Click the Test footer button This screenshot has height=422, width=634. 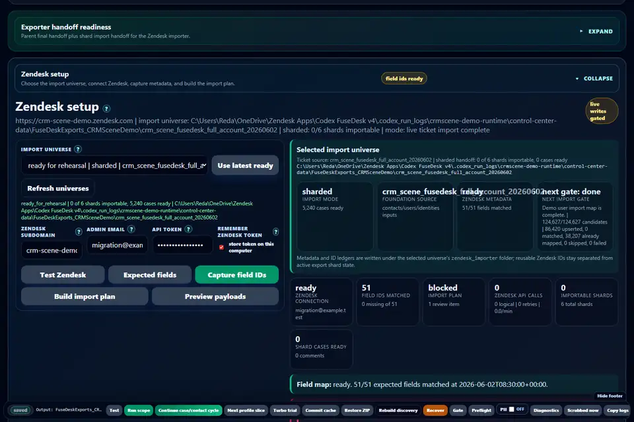coord(114,410)
